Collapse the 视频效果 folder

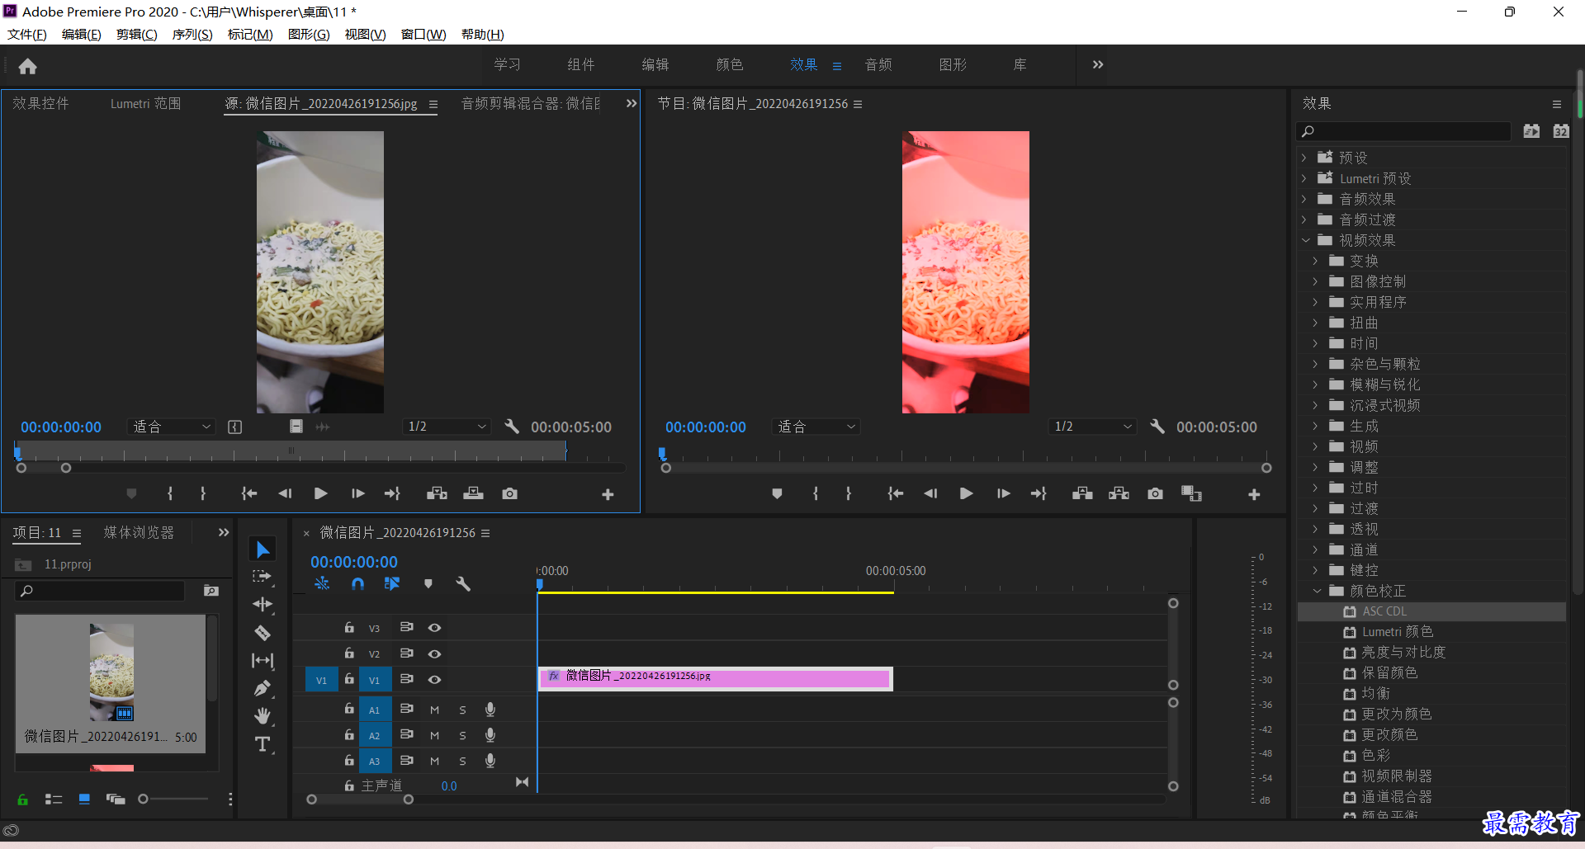click(x=1305, y=240)
